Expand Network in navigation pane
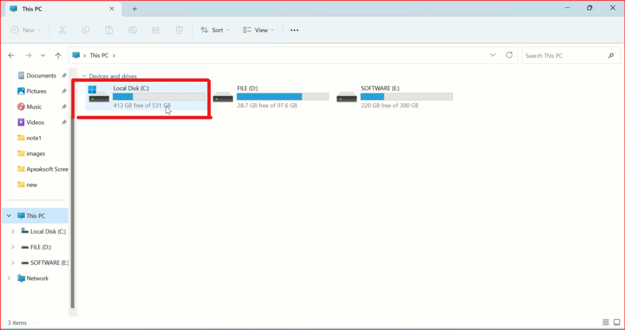The image size is (625, 330). 9,278
